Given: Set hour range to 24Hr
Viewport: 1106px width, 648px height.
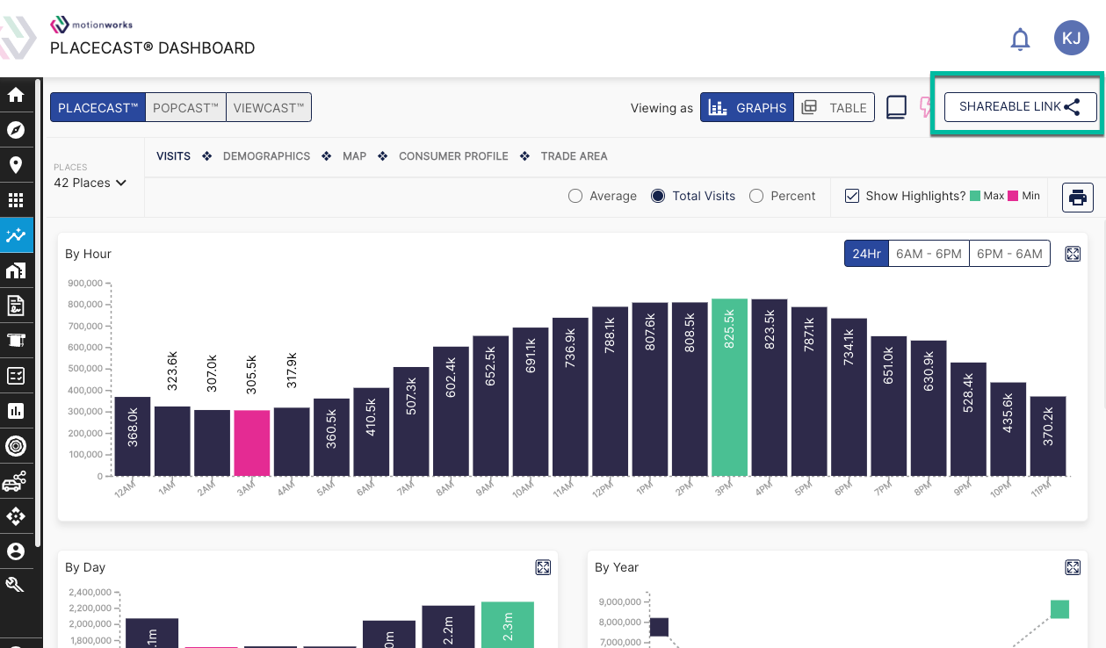Looking at the screenshot, I should tap(866, 254).
